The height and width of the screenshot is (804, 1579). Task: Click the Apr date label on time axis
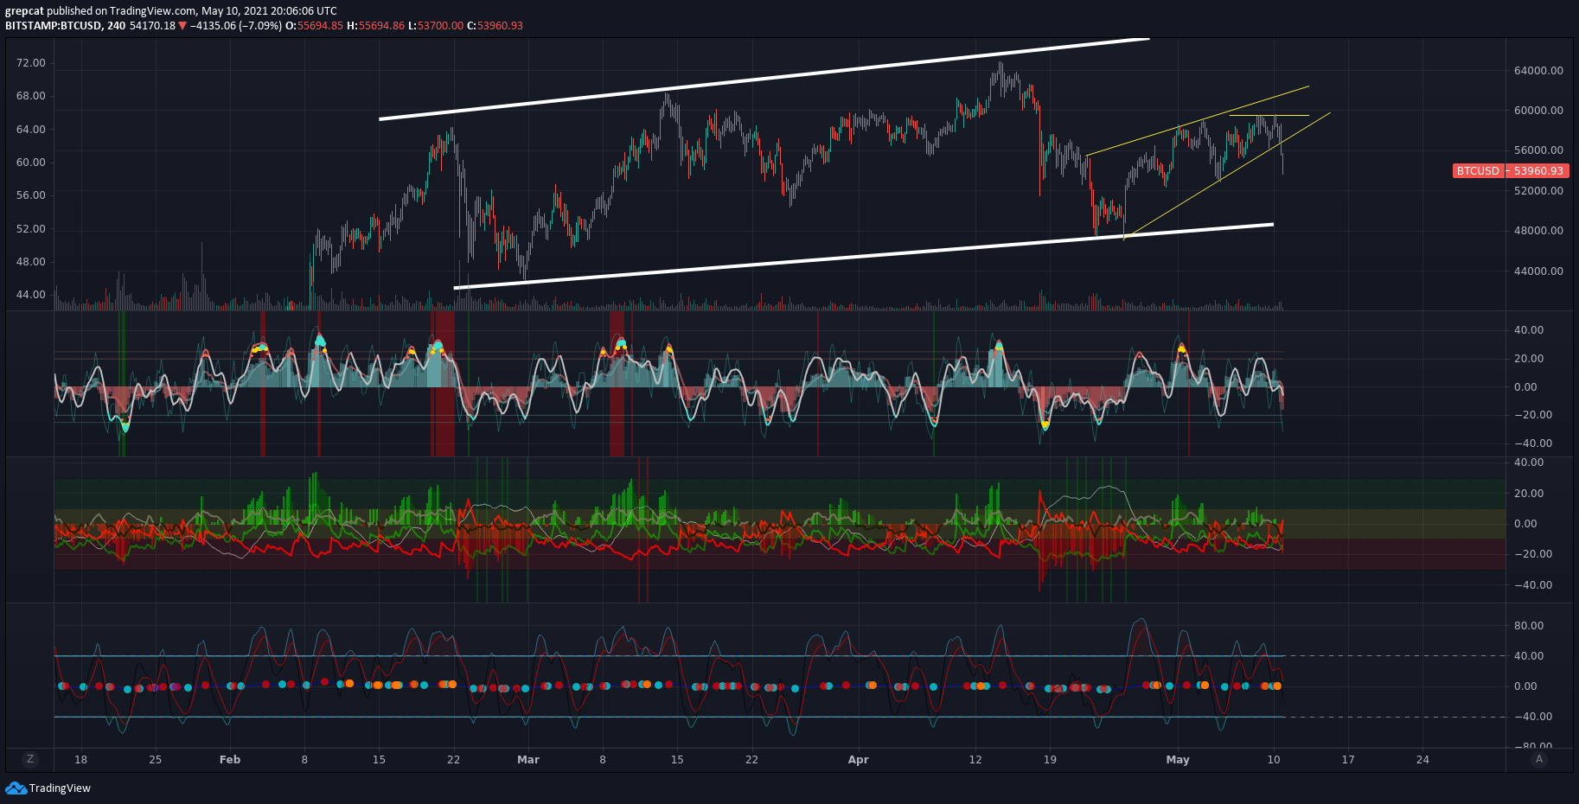pos(858,759)
